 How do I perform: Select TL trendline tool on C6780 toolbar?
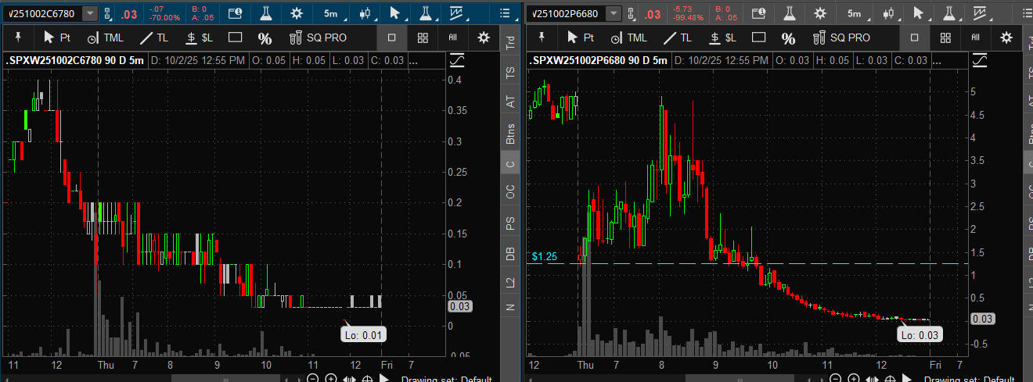[154, 37]
